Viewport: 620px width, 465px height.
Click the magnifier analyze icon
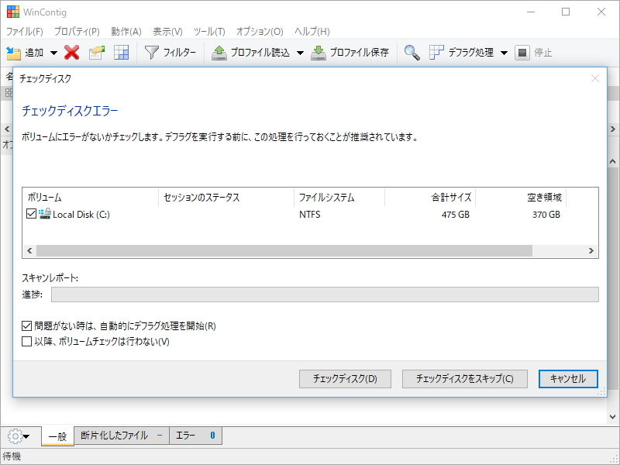pos(412,53)
